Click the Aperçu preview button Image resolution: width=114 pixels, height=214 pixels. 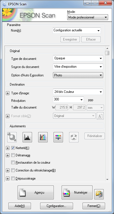click(x=36, y=192)
